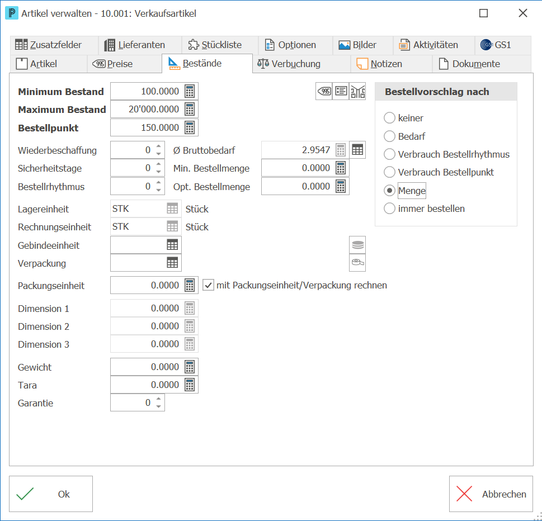The height and width of the screenshot is (521, 542).
Task: Increase the Bestellrhythmus spinner value
Action: point(159,183)
